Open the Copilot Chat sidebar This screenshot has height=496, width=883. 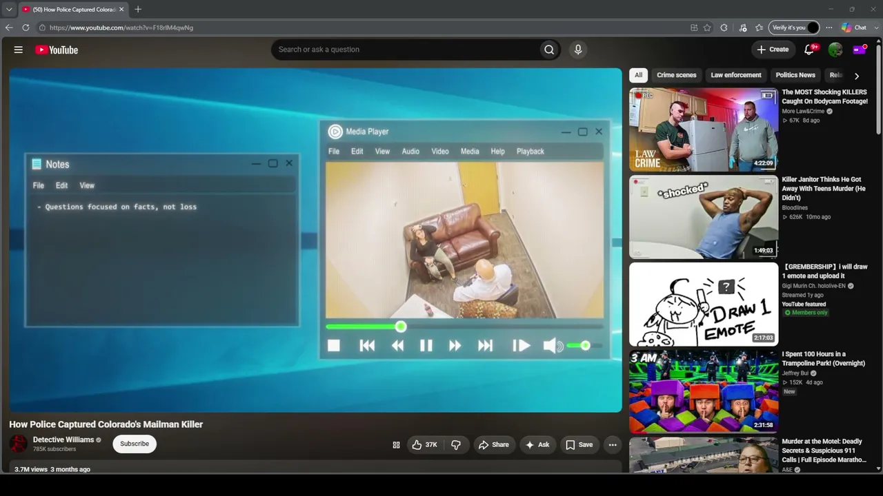click(854, 28)
